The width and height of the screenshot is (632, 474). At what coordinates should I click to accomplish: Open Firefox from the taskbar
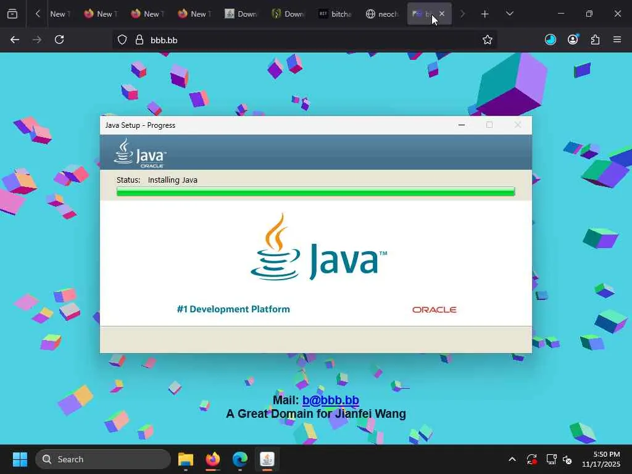213,459
